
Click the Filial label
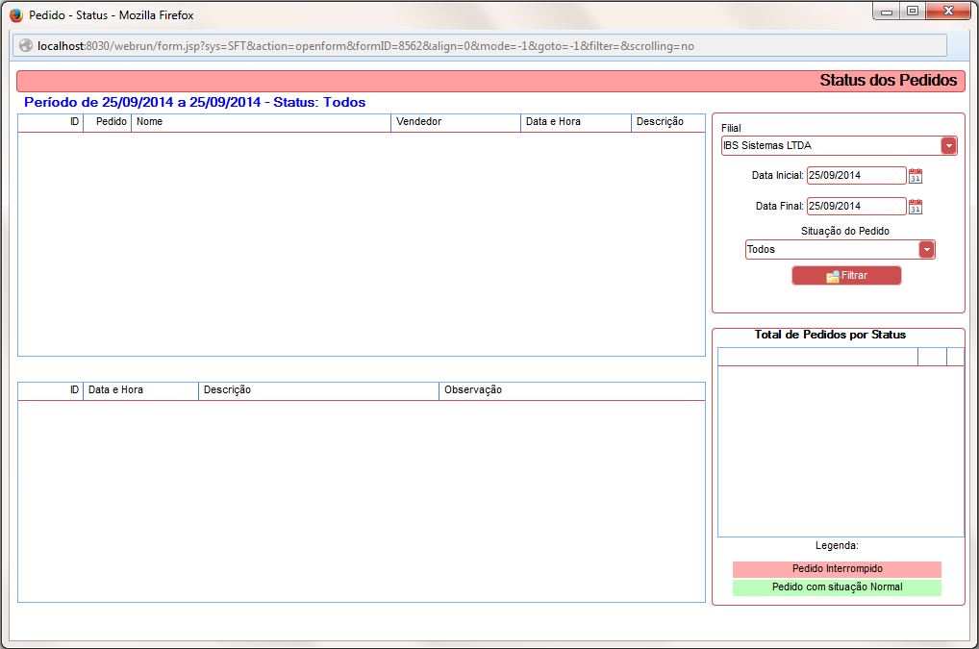(x=731, y=128)
